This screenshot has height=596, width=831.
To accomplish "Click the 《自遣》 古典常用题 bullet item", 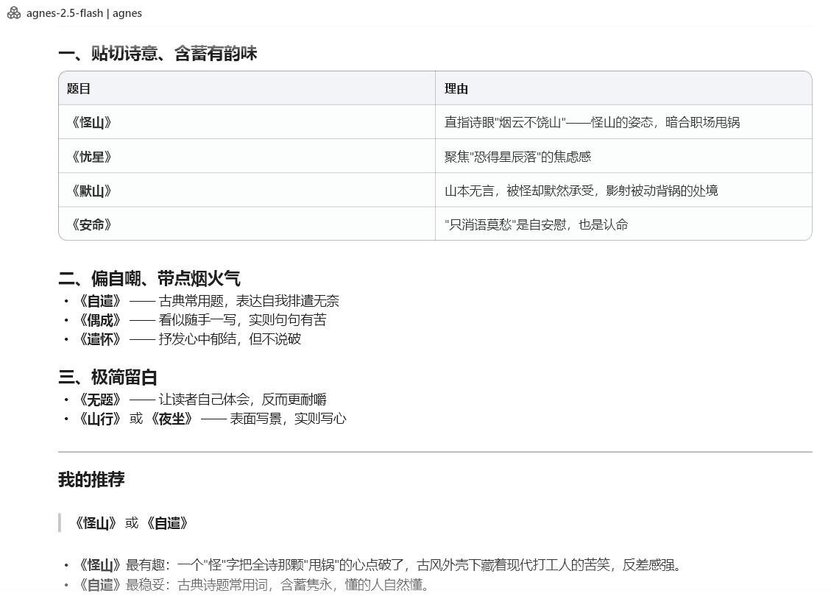I will click(208, 301).
